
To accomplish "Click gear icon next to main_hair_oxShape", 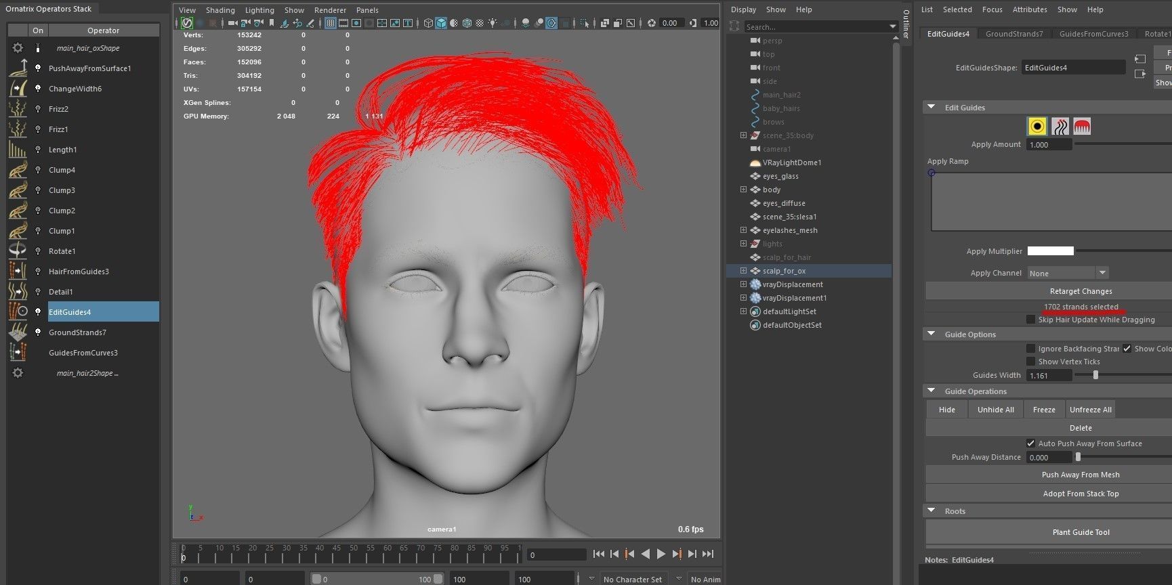I will pyautogui.click(x=18, y=47).
